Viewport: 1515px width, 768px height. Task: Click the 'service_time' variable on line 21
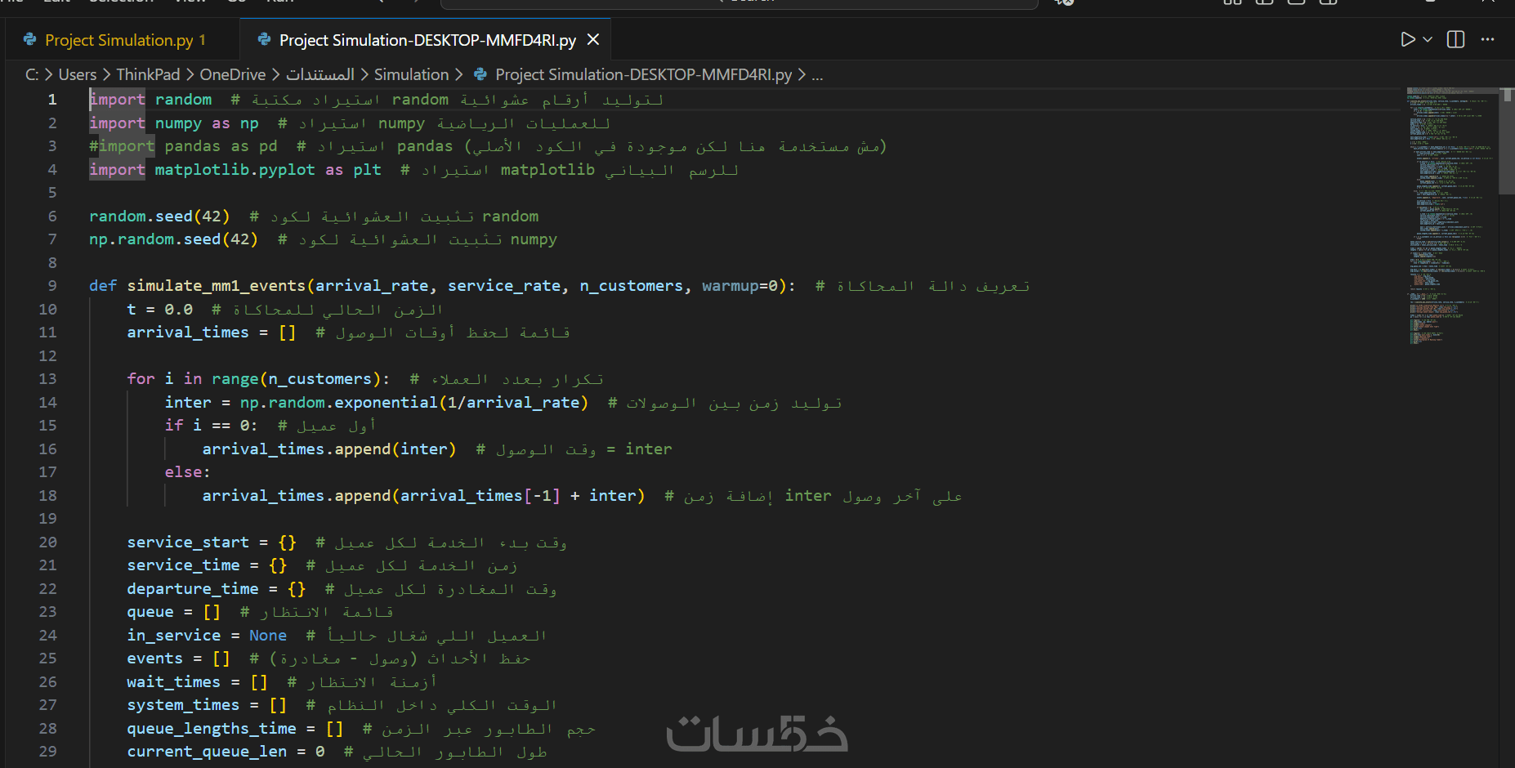coord(183,565)
